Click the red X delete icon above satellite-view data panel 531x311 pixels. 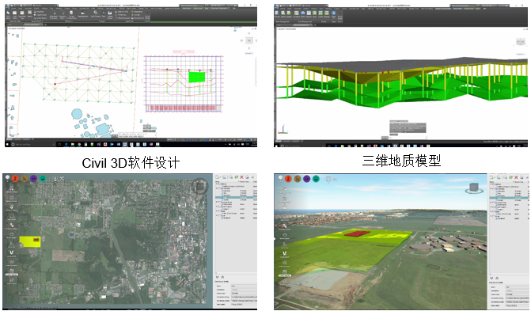242,177
